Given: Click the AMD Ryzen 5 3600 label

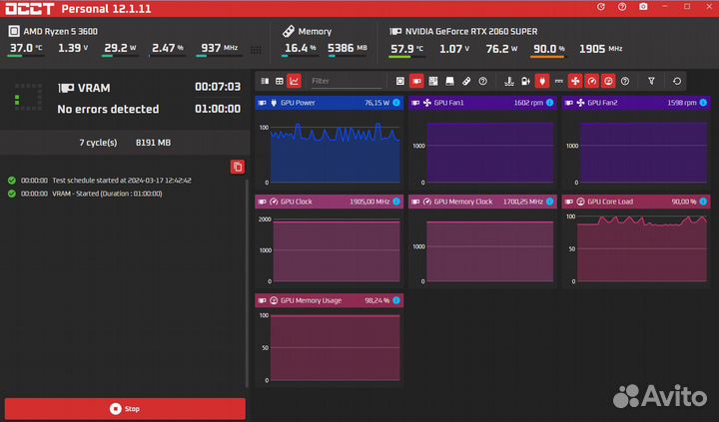Looking at the screenshot, I should (x=60, y=32).
